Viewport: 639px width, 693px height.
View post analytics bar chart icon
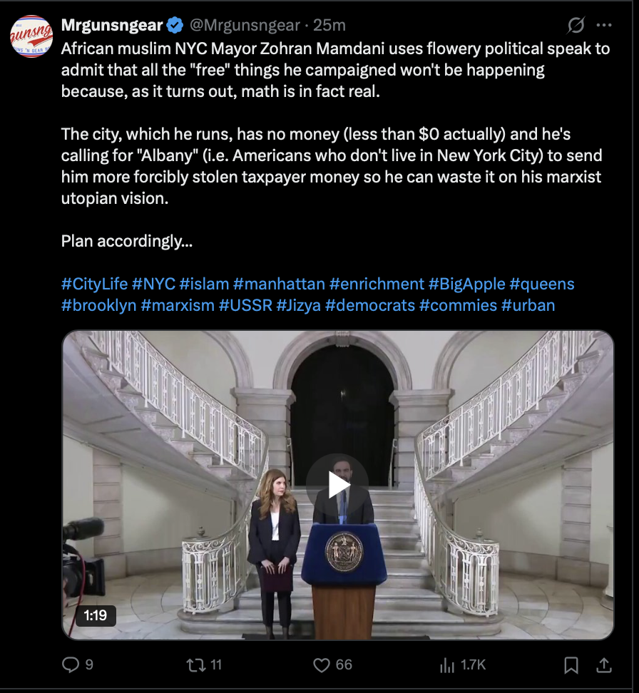coord(447,664)
